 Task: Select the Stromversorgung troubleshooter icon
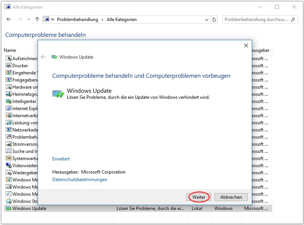point(9,144)
